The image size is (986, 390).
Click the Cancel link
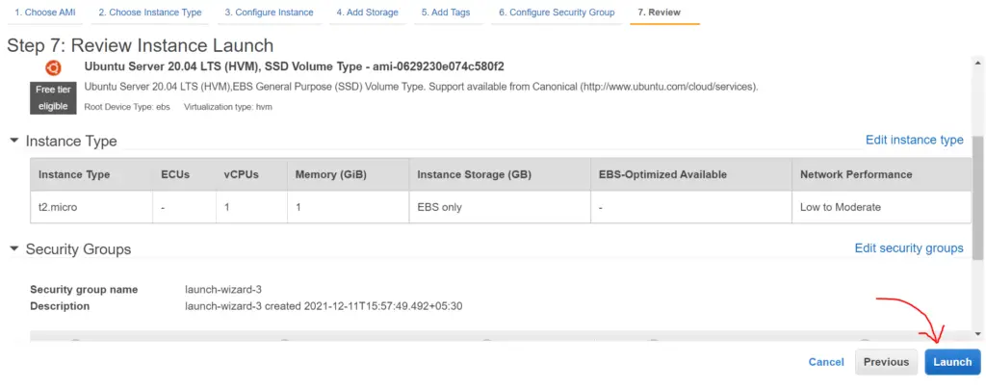point(826,362)
